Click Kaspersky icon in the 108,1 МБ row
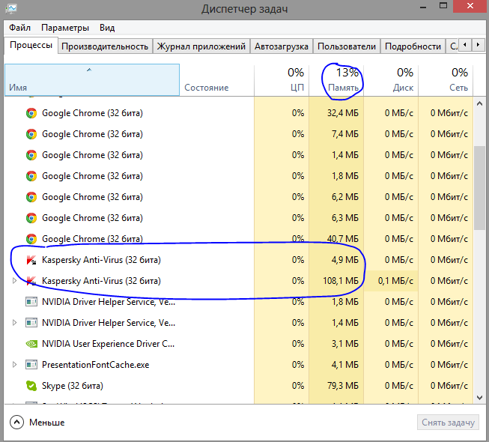Screen dimensions: 489x442 tap(31, 281)
